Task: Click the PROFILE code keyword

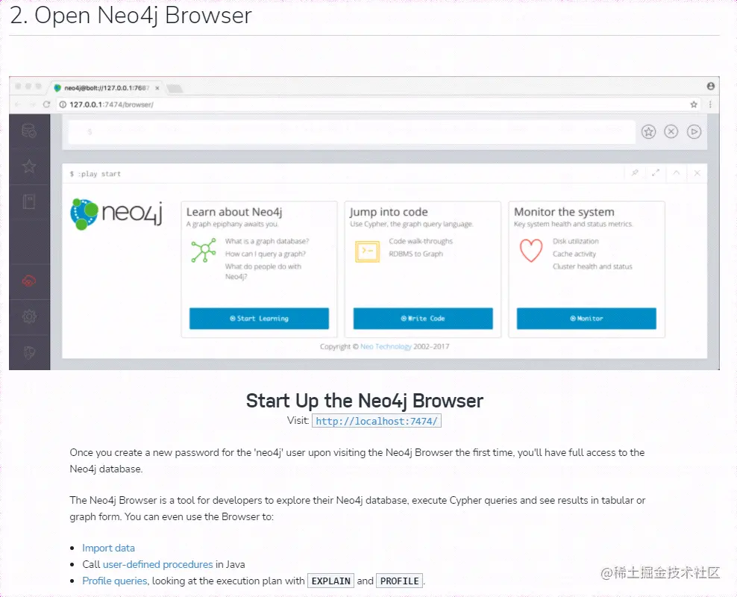Action: [x=400, y=581]
